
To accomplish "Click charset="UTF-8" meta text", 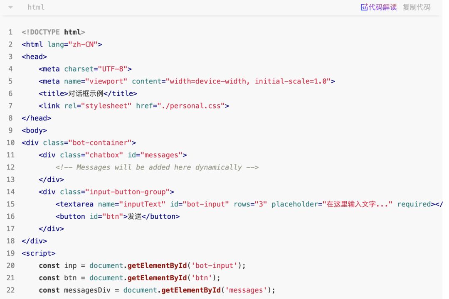I will click(x=96, y=69).
